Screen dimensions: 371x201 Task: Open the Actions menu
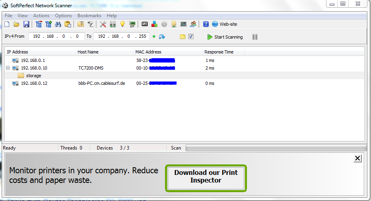41,16
